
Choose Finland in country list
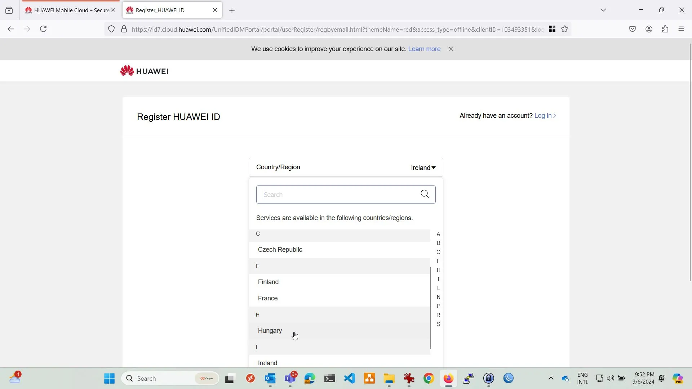340,282
